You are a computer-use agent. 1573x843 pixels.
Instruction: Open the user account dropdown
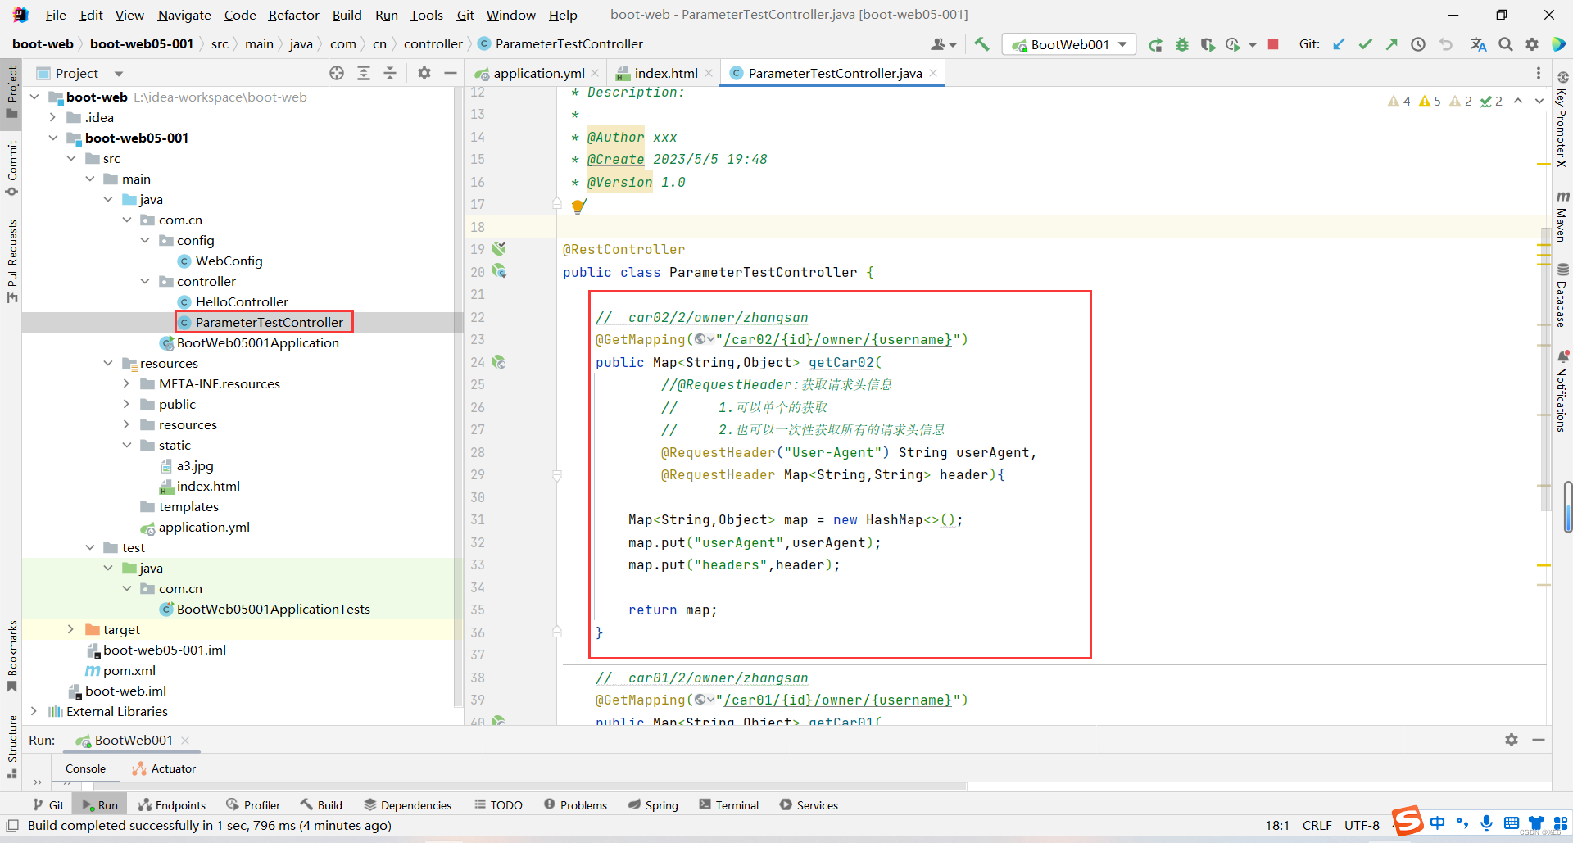coord(943,44)
